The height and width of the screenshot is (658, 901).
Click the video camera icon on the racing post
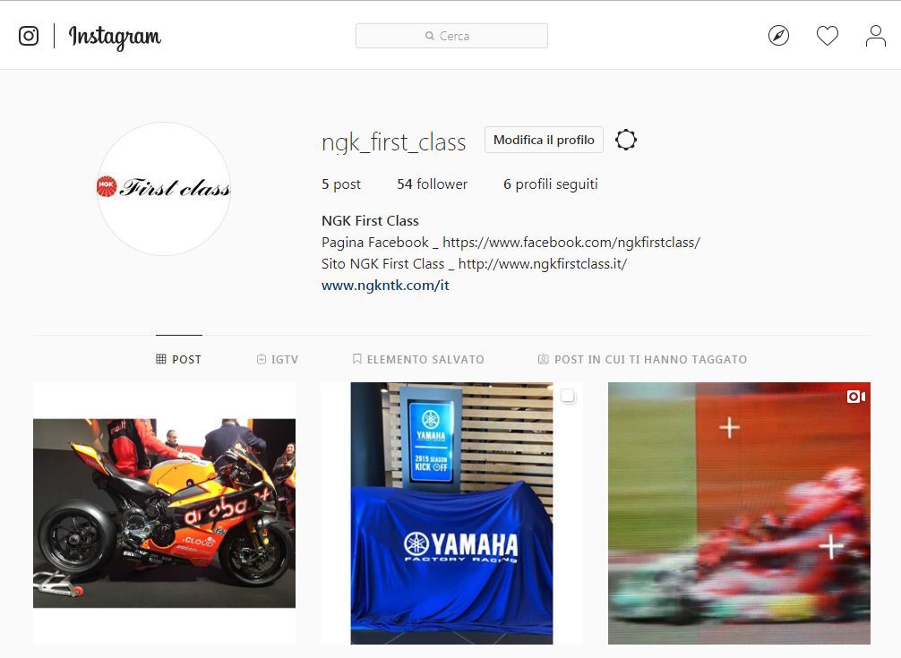coord(855,397)
